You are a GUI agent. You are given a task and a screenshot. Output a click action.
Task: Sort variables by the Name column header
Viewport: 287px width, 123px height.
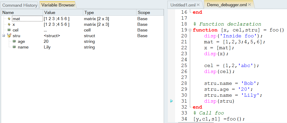click(22, 12)
